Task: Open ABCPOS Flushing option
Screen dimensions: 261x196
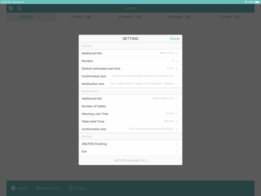Action: click(x=130, y=144)
